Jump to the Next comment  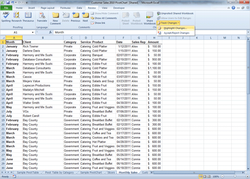click(85, 17)
